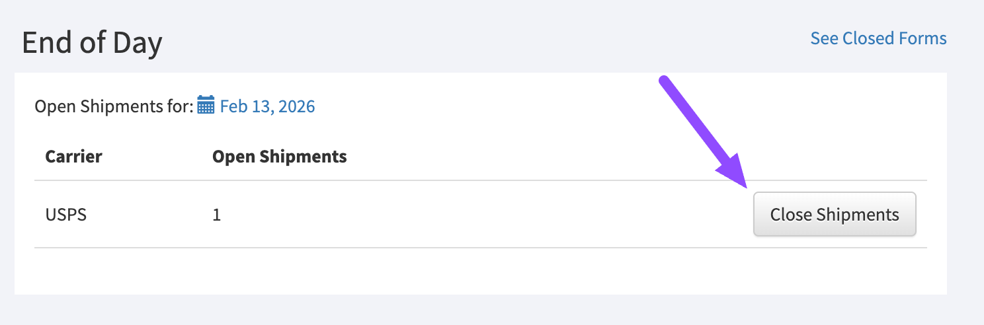
Task: Open the Feb 13, 2026 date picker
Action: (x=267, y=106)
